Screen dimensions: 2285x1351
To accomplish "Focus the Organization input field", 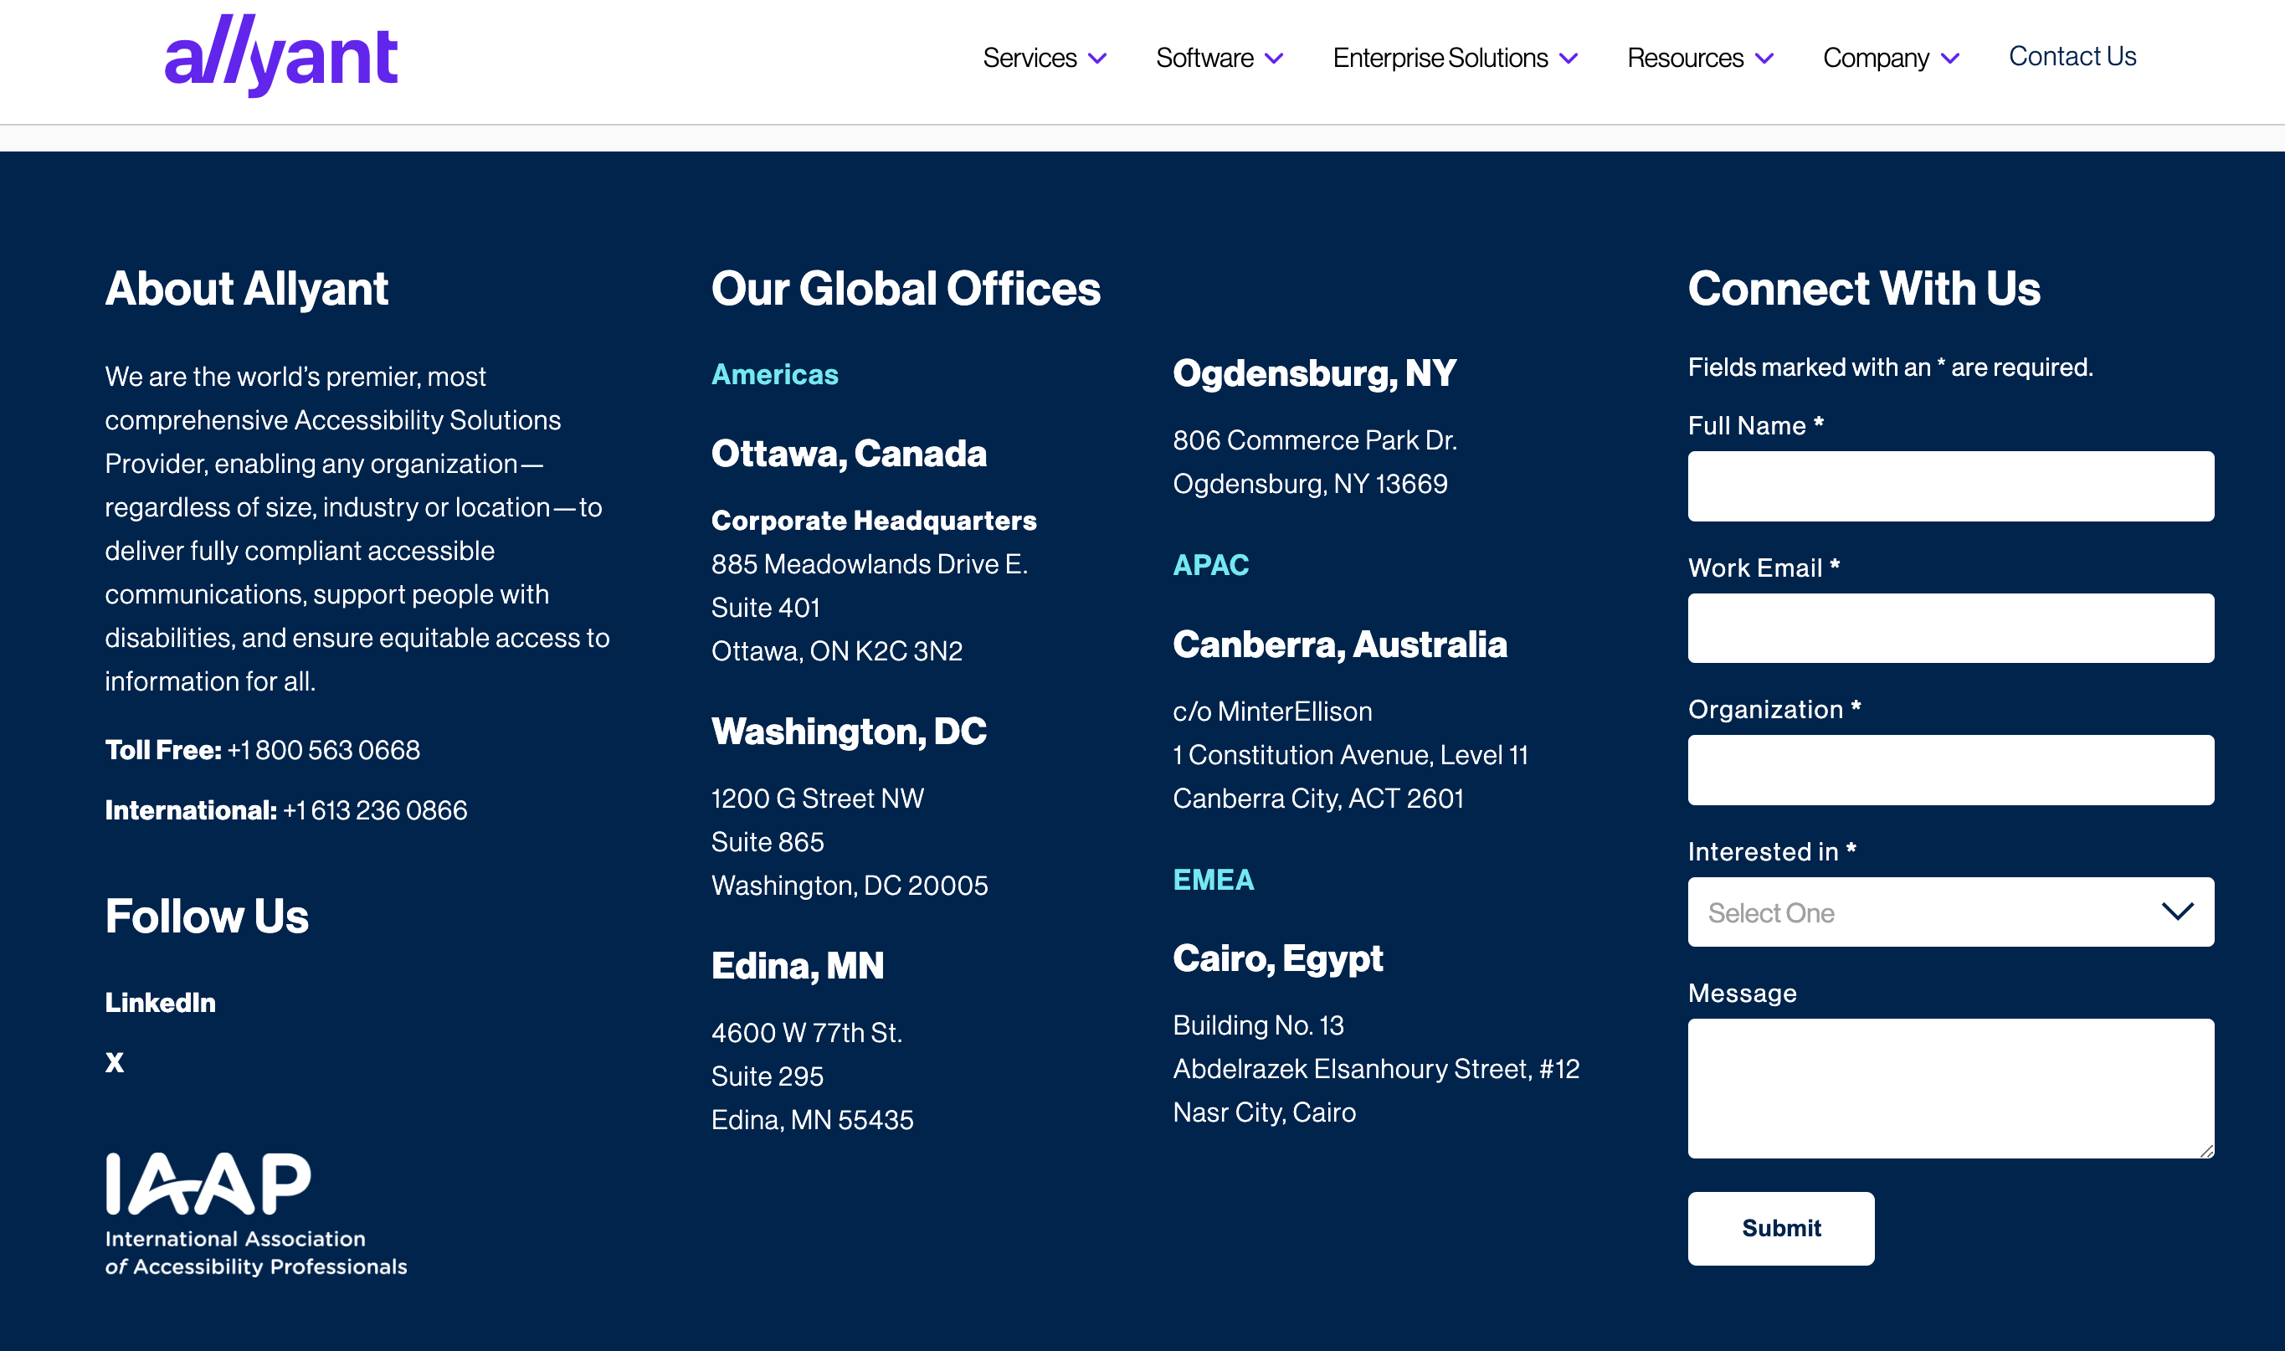I will [1950, 770].
